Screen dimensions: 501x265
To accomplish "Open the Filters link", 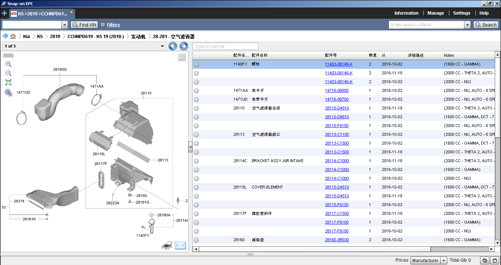I will [x=114, y=25].
